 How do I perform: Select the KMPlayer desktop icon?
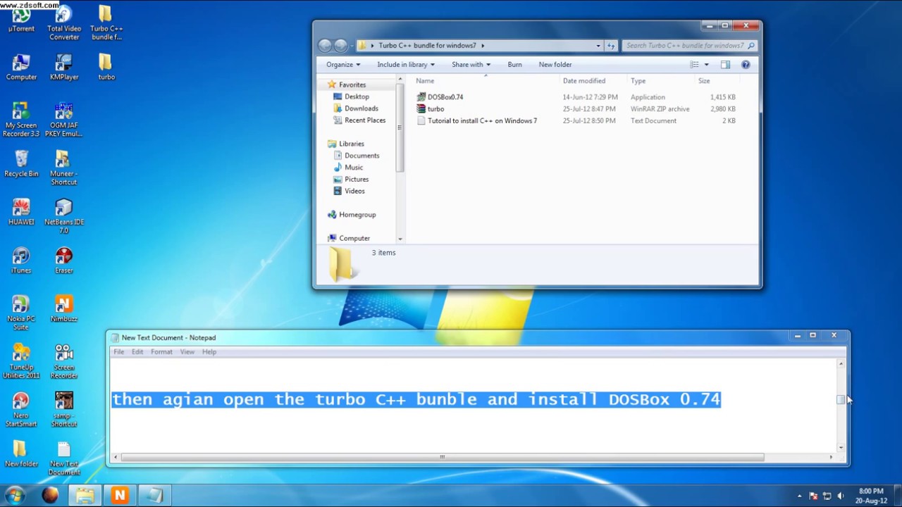click(64, 67)
